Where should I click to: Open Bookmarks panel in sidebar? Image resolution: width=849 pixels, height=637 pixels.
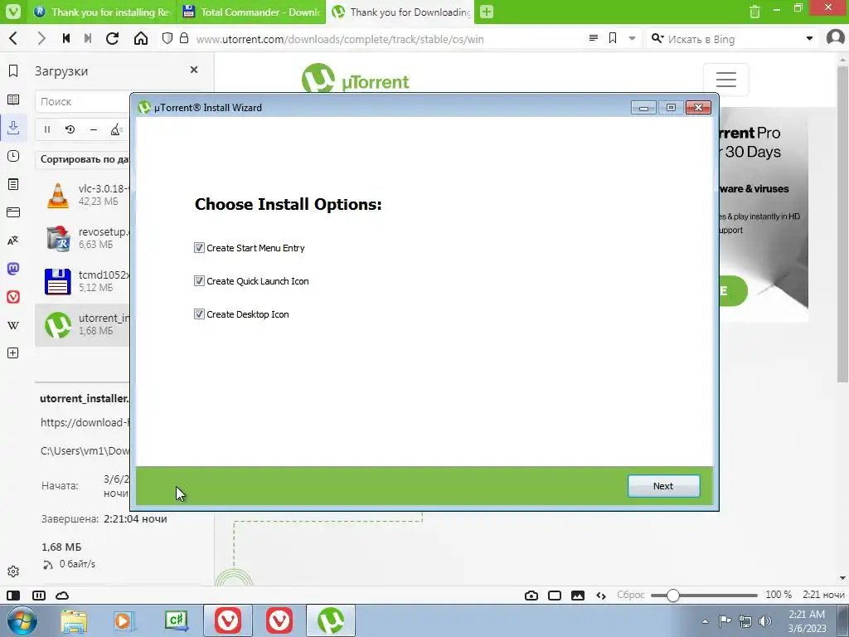(x=13, y=71)
